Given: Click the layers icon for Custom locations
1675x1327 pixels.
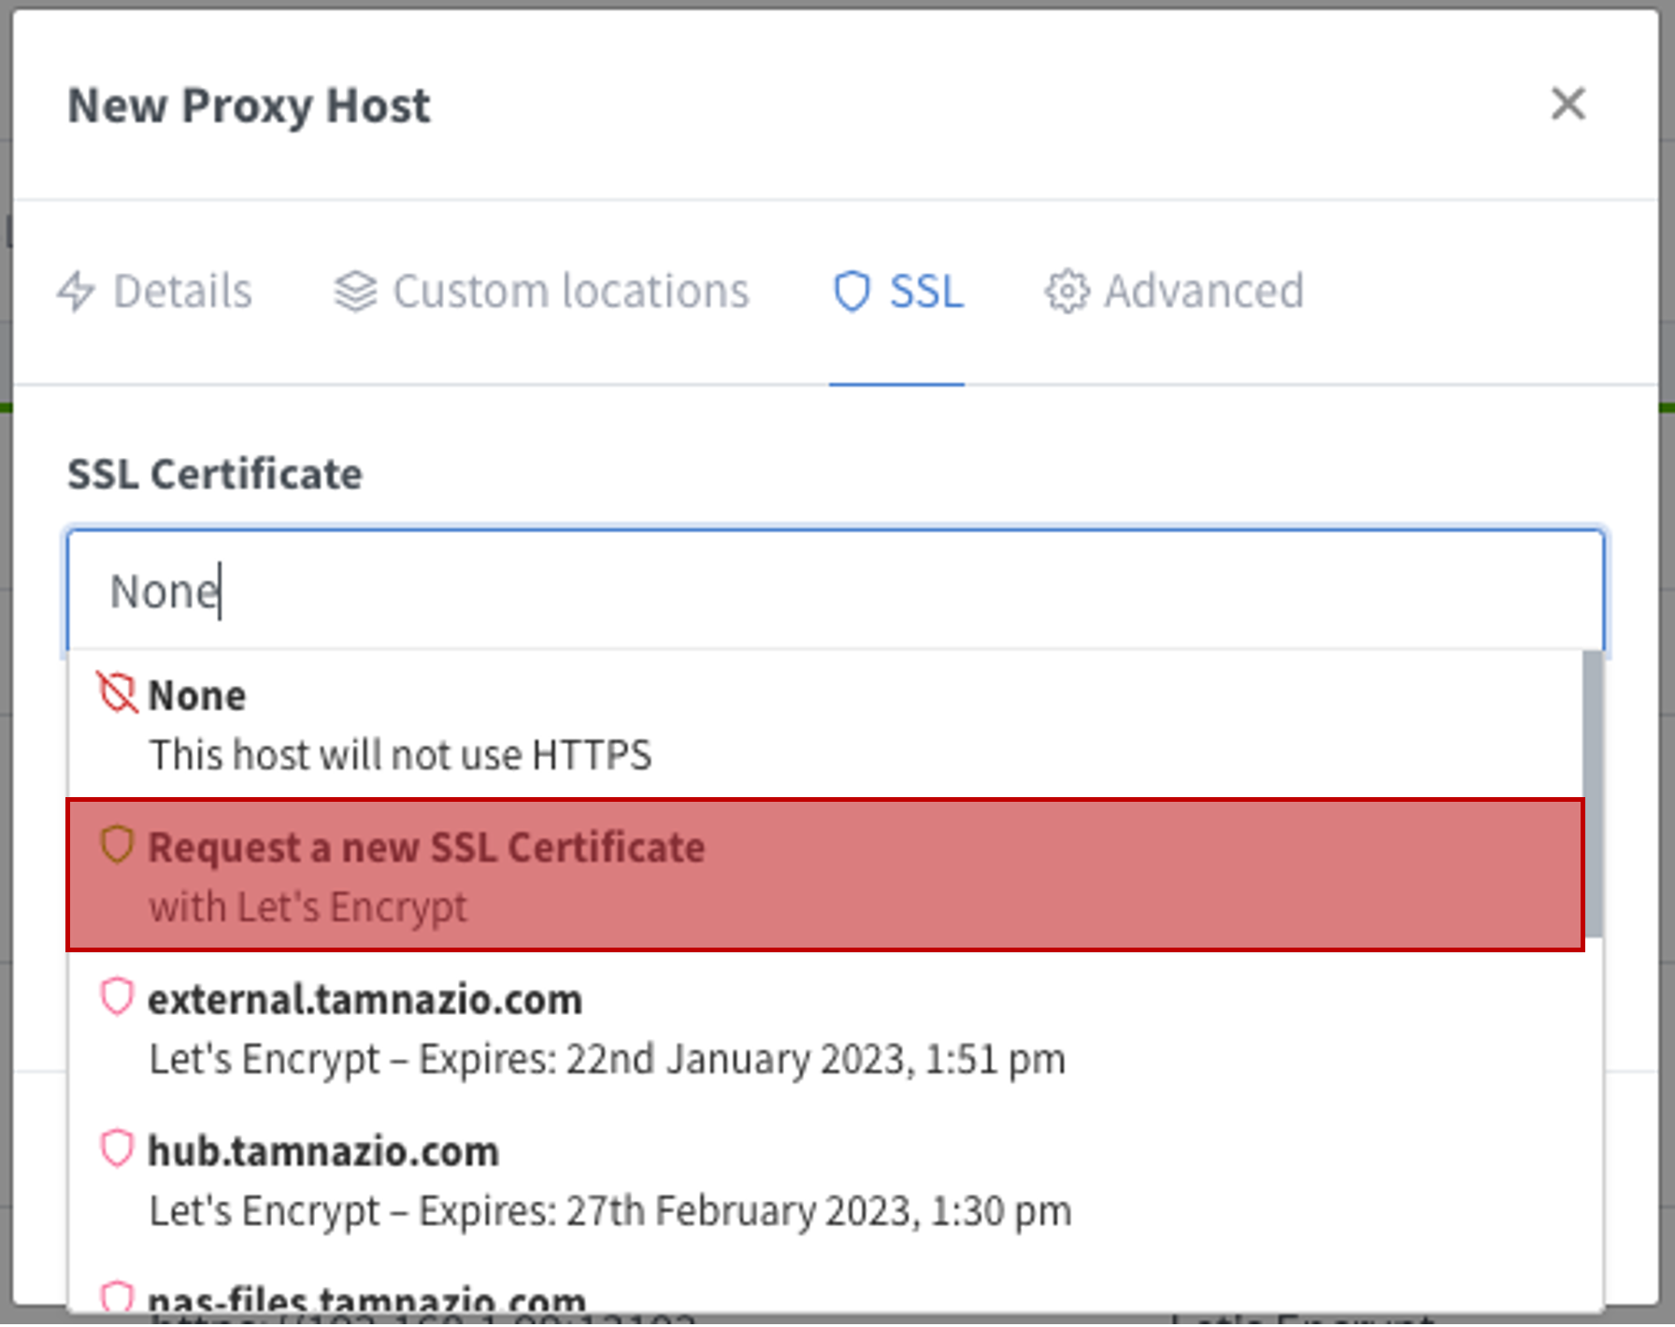Looking at the screenshot, I should pos(355,292).
